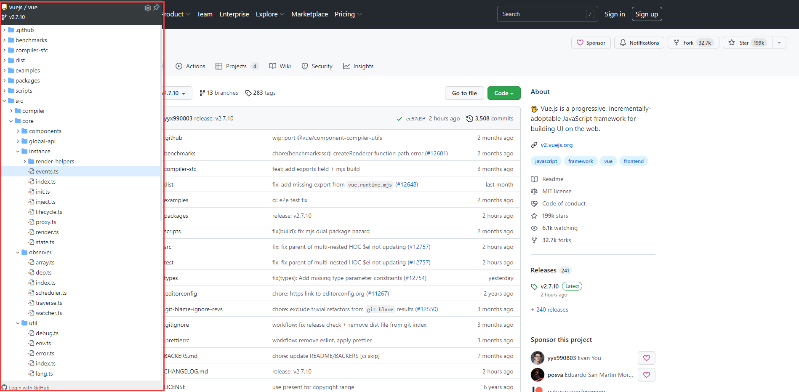799x392 pixels.
Task: Open the Code dropdown button
Action: 504,93
